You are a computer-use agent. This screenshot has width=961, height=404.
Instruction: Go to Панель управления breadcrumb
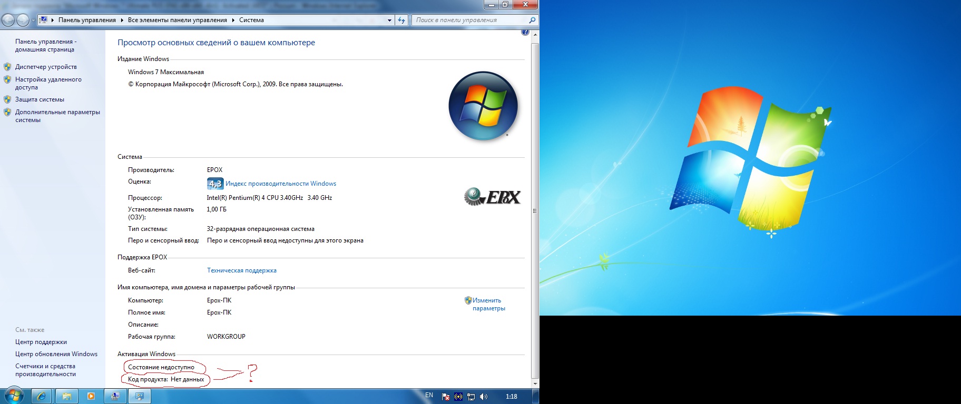(x=87, y=20)
